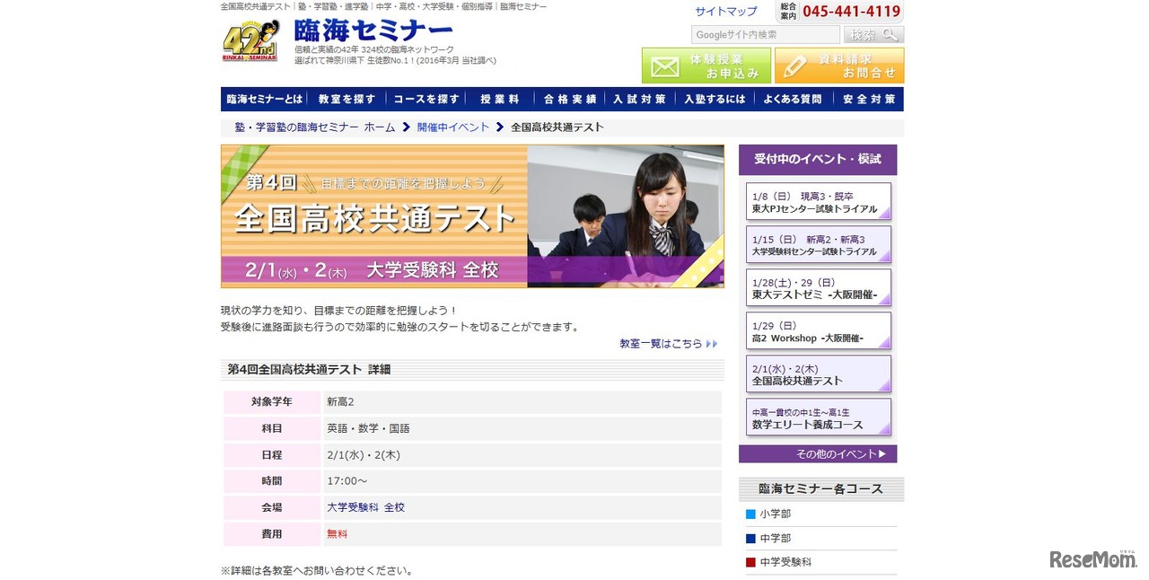This screenshot has width=1149, height=580.
Task: Click the pencil icon on 資料請求 button
Action: 794,66
